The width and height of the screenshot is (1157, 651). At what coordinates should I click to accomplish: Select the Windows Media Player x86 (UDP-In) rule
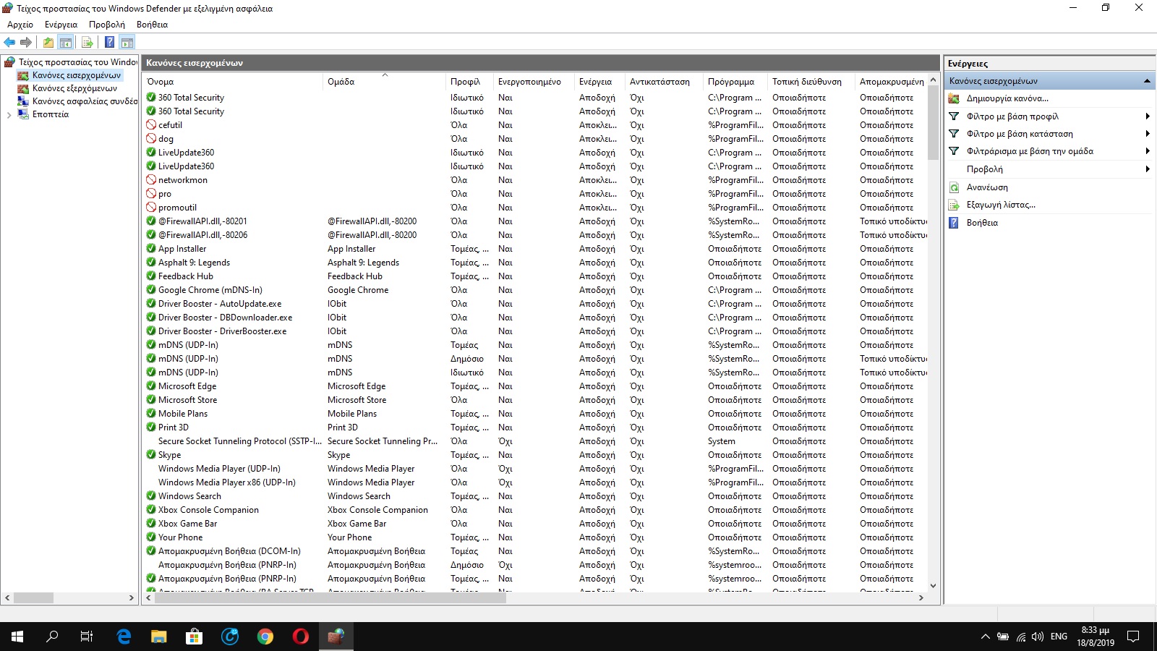point(227,482)
